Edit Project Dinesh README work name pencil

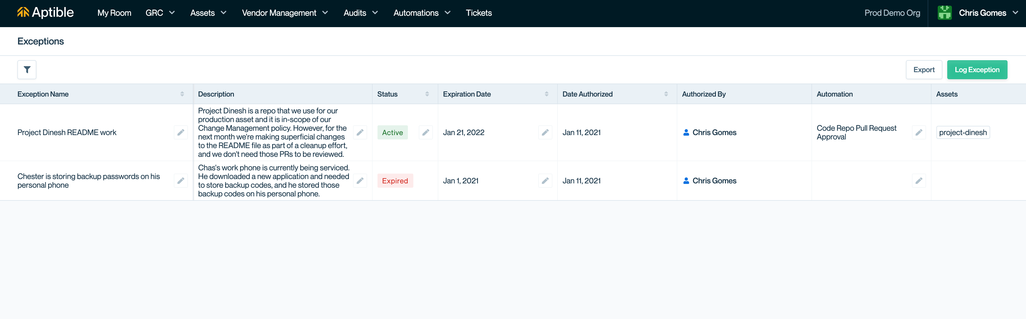tap(180, 132)
